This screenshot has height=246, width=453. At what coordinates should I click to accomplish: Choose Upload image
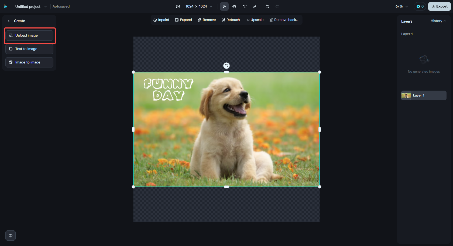[x=29, y=35]
